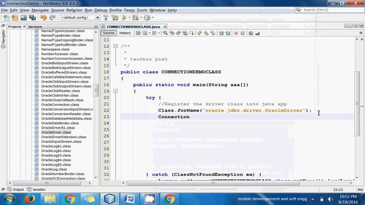Open the Run Project dropdown arrow
Viewport: 365px width, 205px height.
[129, 18]
